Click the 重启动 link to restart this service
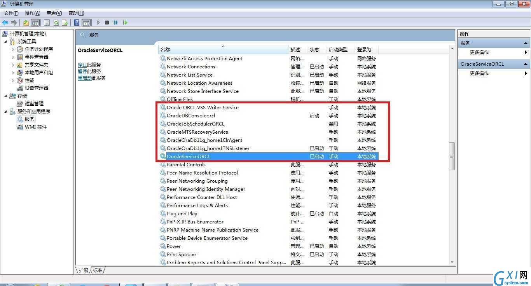Image resolution: width=531 pixels, height=286 pixels. [x=85, y=78]
